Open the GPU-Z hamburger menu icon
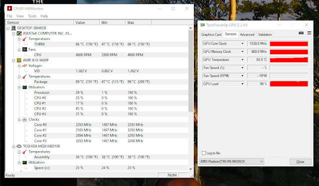Viewport: 319px width, 186px height. click(309, 33)
